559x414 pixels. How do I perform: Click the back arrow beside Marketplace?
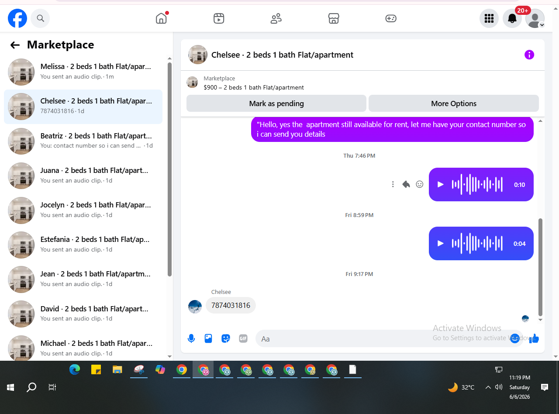[15, 45]
